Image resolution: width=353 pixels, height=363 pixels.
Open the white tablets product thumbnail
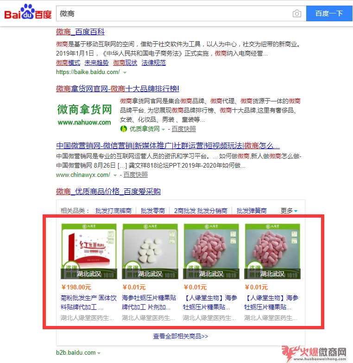pyautogui.click(x=150, y=251)
